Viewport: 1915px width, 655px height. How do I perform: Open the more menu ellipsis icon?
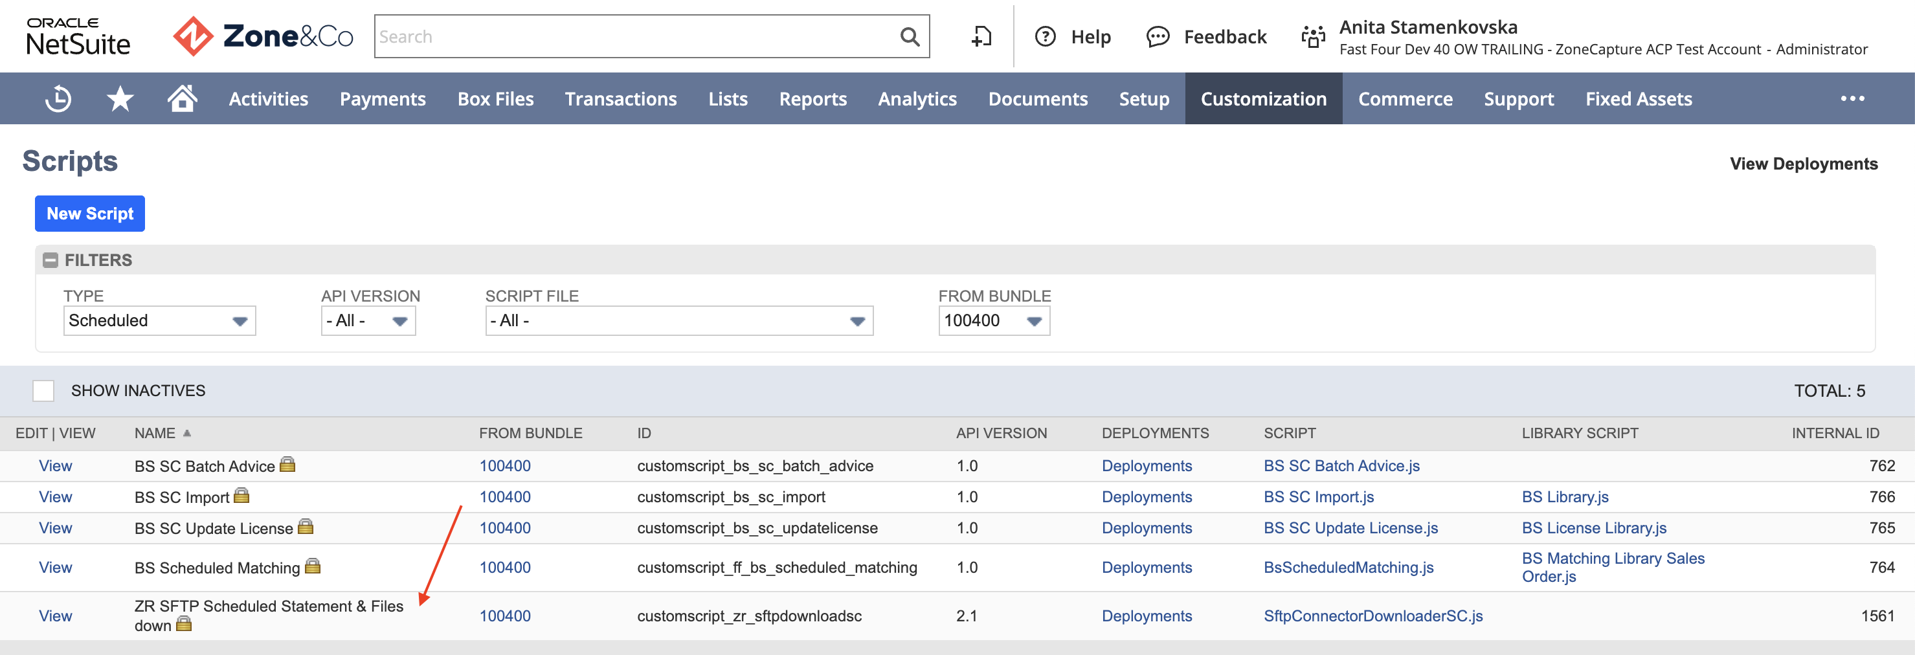[1852, 98]
